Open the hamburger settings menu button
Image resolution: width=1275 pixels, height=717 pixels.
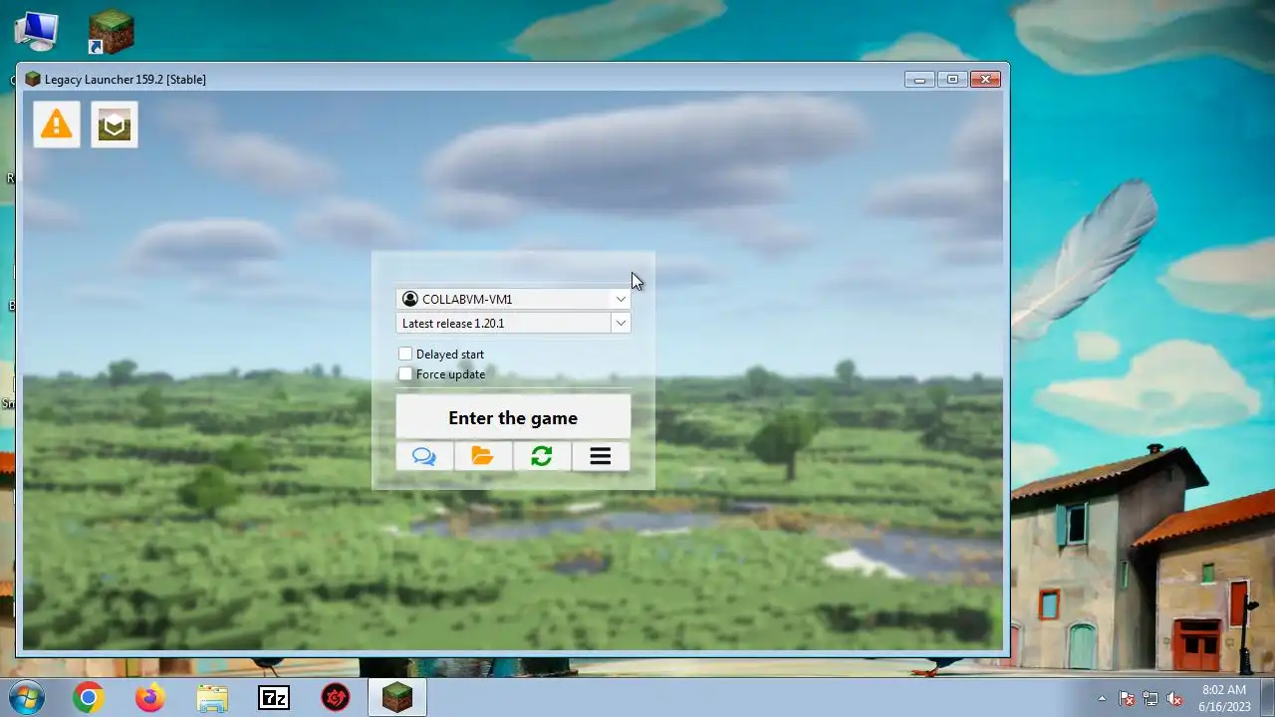(601, 456)
